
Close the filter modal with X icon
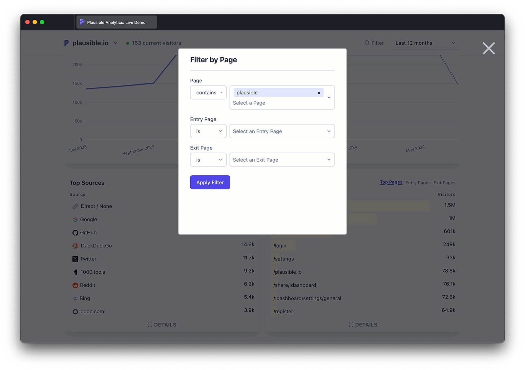488,49
